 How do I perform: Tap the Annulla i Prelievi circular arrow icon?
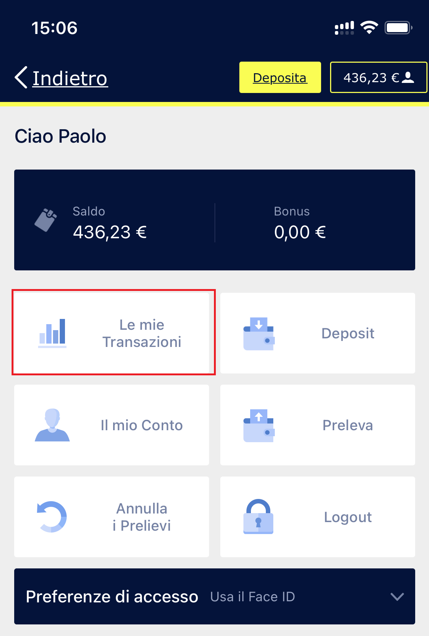(x=52, y=517)
